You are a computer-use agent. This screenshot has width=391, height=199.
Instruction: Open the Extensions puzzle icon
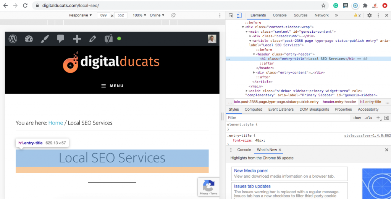365,5
